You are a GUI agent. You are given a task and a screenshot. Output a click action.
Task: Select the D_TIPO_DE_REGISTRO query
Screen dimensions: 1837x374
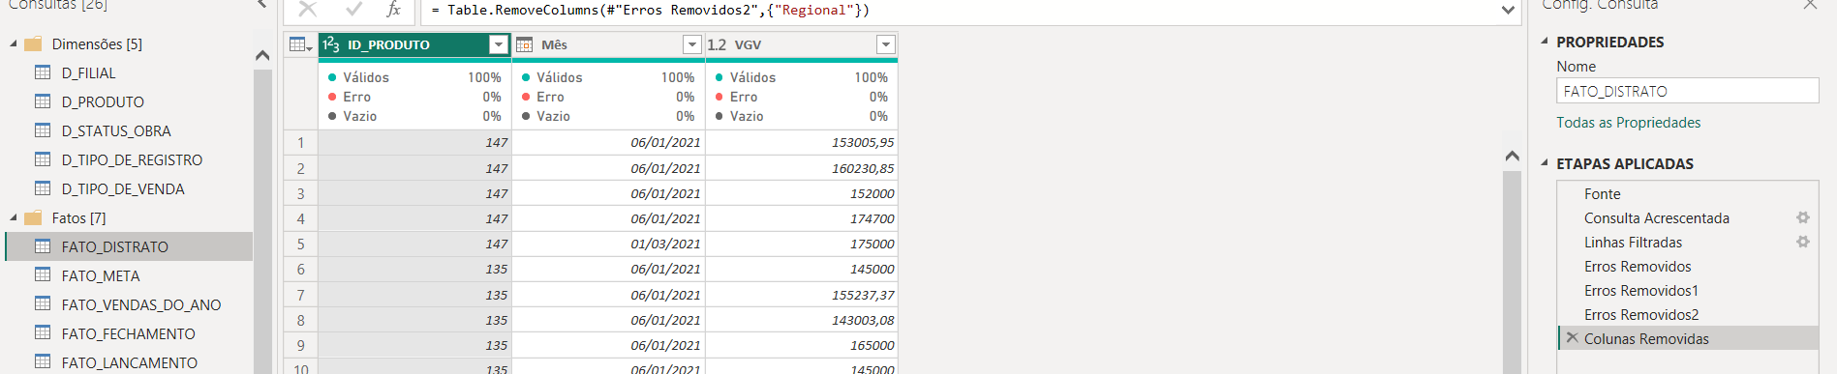pos(132,160)
